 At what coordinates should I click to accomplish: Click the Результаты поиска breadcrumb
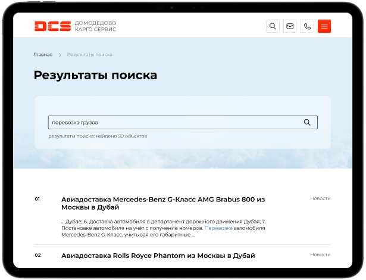coord(90,55)
